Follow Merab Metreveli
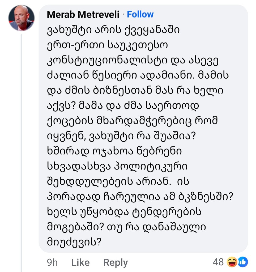Image resolution: width=256 pixels, height=272 pixels. click(x=140, y=14)
